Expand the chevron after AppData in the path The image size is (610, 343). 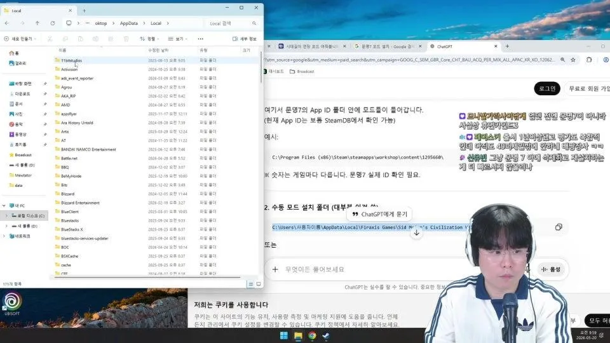(144, 24)
